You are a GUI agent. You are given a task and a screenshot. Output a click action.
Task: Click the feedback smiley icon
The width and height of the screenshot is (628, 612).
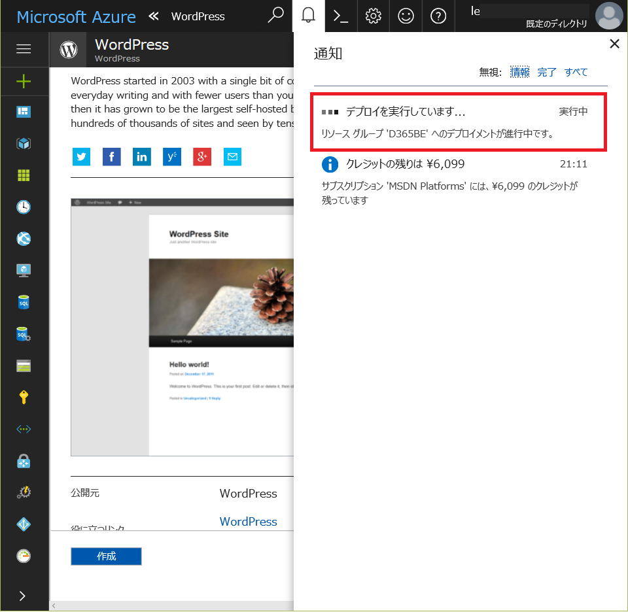[406, 16]
